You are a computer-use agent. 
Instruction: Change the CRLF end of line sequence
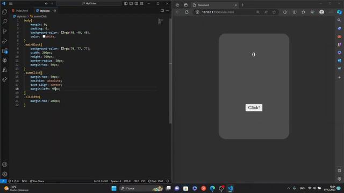point(136,181)
